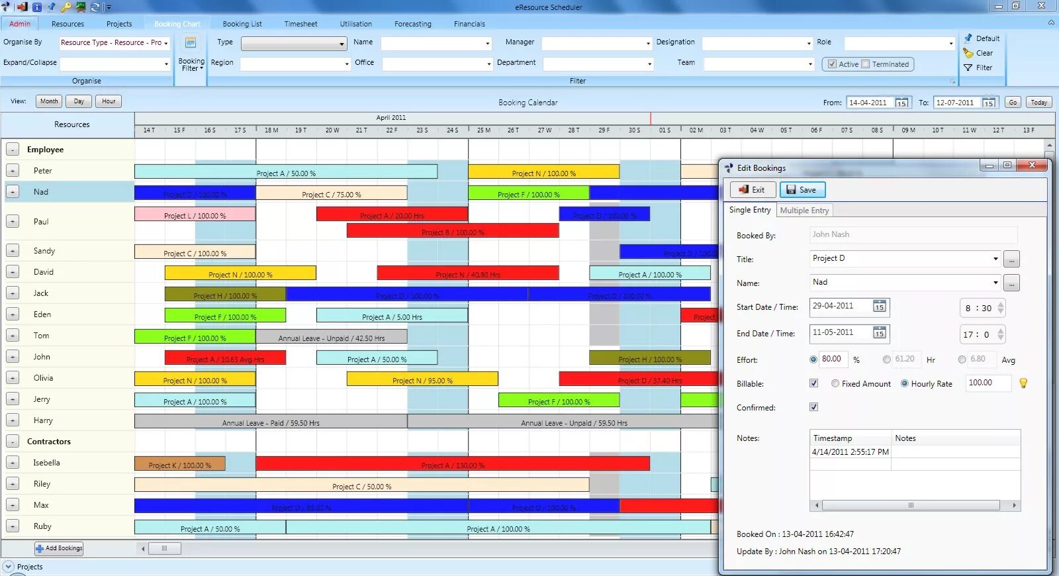
Task: Open the Organise By dropdown
Action: pos(115,42)
